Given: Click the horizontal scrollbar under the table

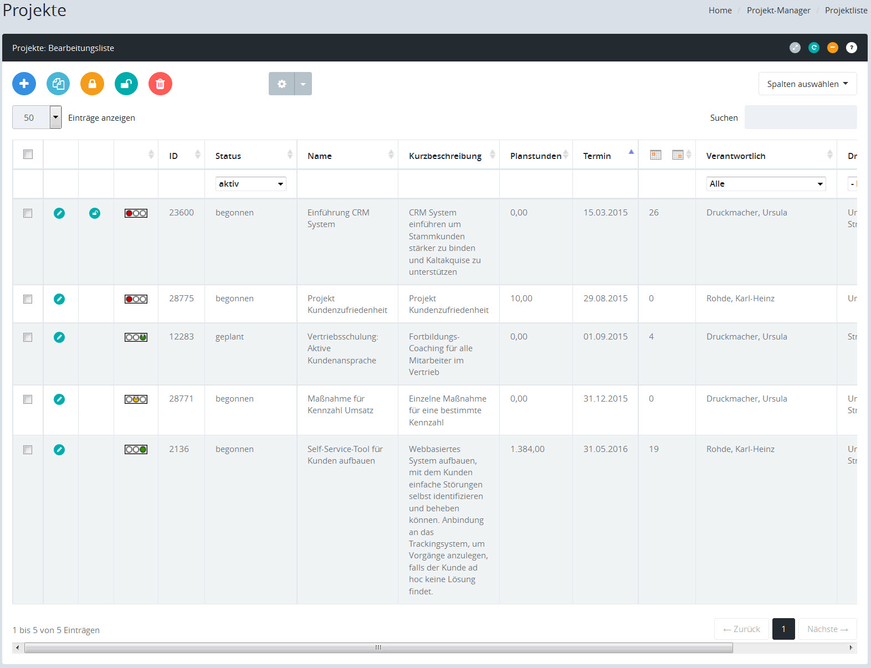Looking at the screenshot, I should pos(378,648).
